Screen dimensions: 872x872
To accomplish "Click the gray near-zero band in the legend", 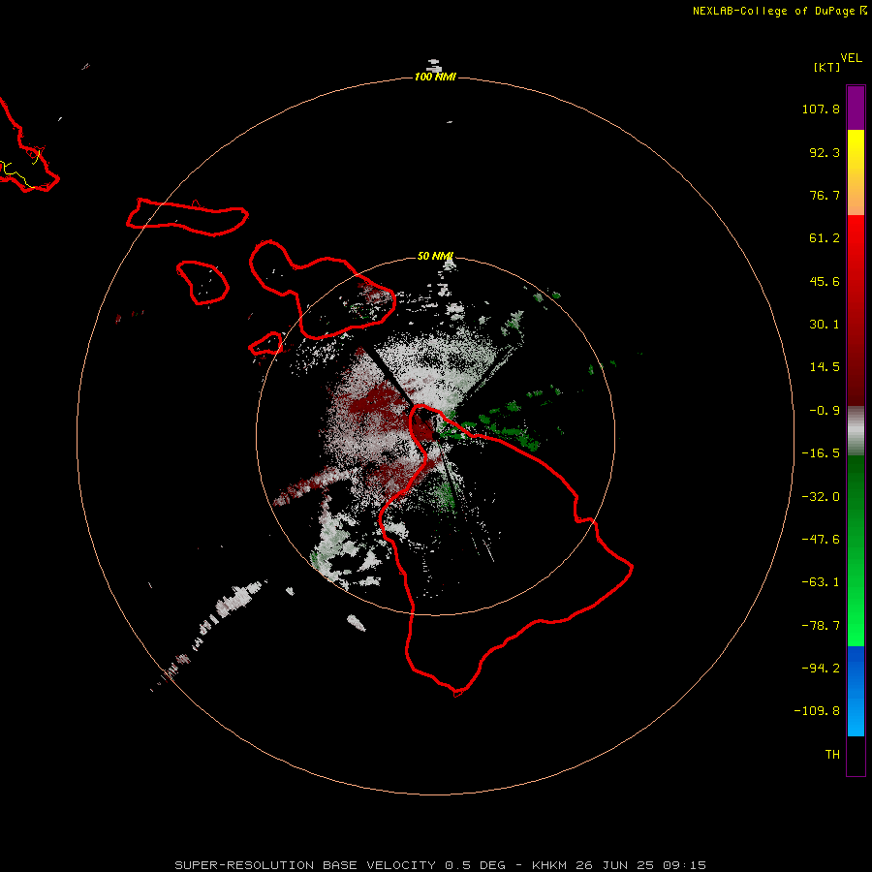I will (856, 431).
